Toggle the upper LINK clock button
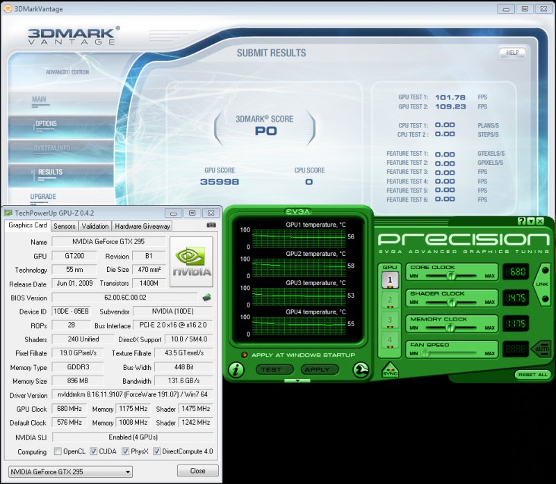 click(x=546, y=271)
